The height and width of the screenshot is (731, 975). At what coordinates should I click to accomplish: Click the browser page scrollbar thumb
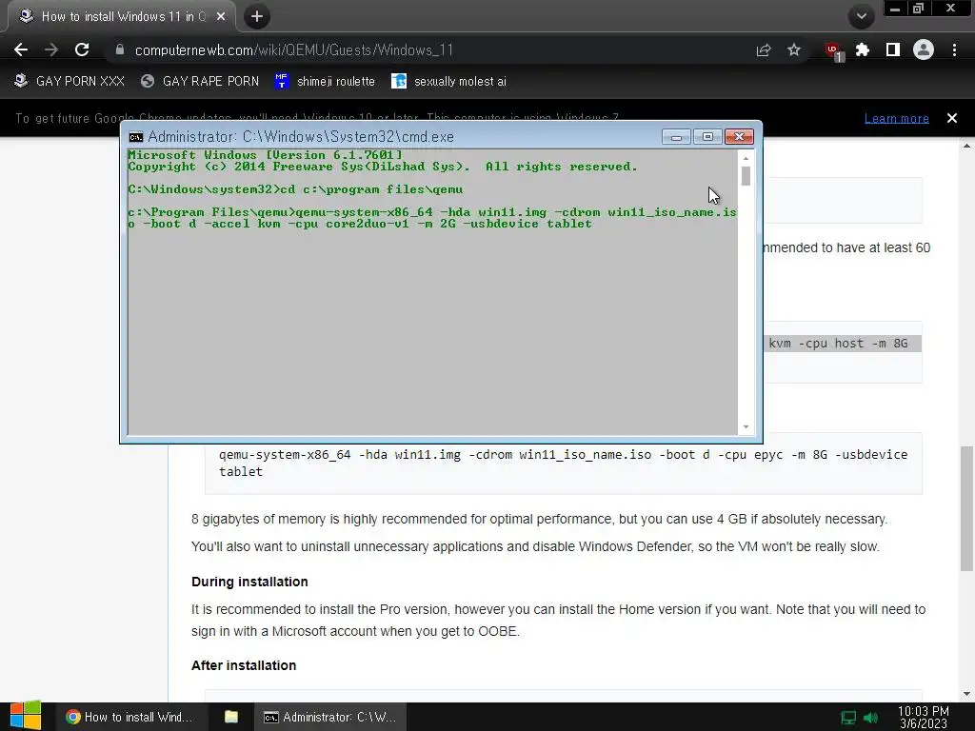tap(966, 508)
